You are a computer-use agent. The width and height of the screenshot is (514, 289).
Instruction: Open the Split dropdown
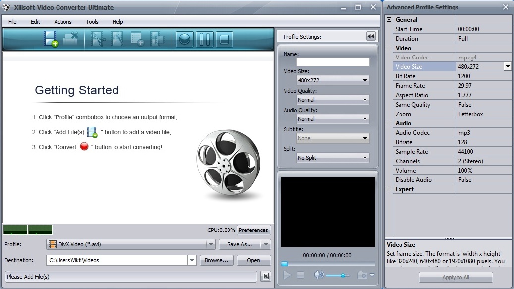pos(333,158)
